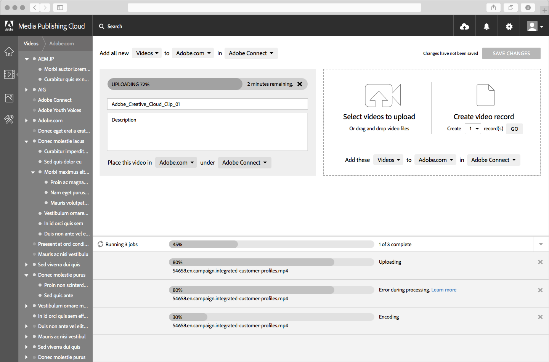
Task: Open the Learn more link
Action: click(x=444, y=290)
